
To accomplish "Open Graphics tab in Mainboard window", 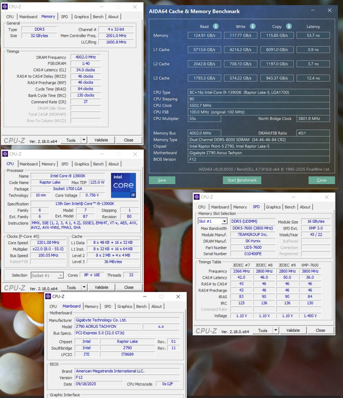I will [x=125, y=306].
